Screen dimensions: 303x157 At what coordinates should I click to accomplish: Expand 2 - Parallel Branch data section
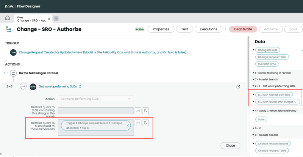click(253, 79)
